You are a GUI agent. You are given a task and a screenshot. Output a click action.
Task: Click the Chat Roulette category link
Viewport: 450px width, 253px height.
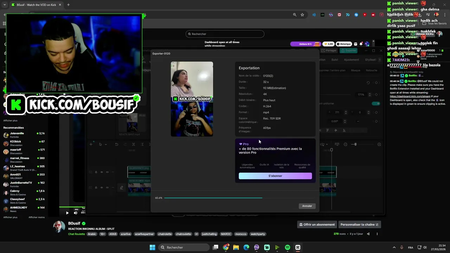click(x=77, y=234)
